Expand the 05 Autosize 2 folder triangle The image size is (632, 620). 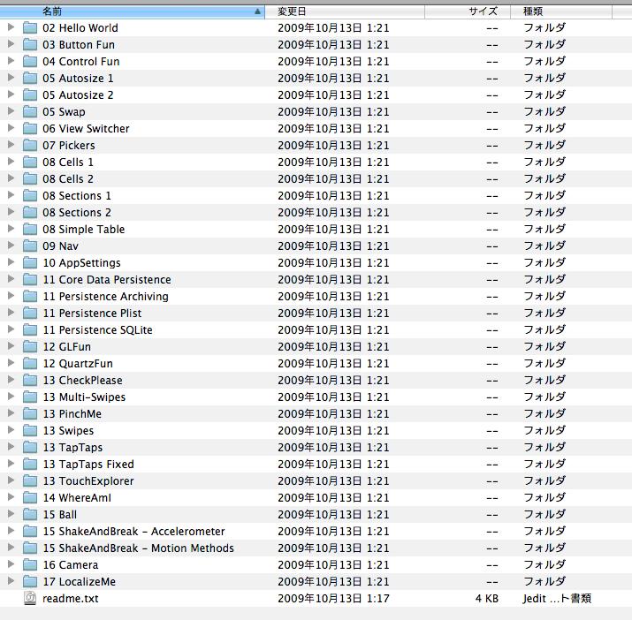(x=11, y=95)
